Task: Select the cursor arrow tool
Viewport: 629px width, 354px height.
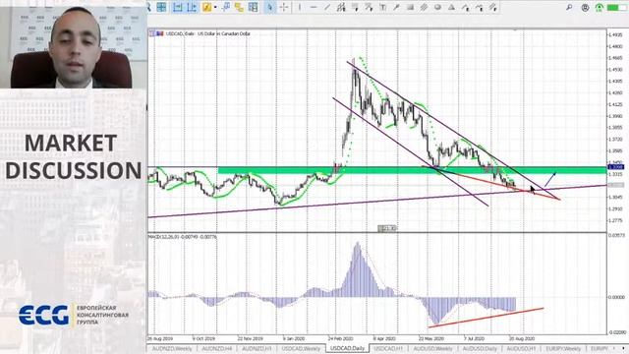Action: point(270,7)
